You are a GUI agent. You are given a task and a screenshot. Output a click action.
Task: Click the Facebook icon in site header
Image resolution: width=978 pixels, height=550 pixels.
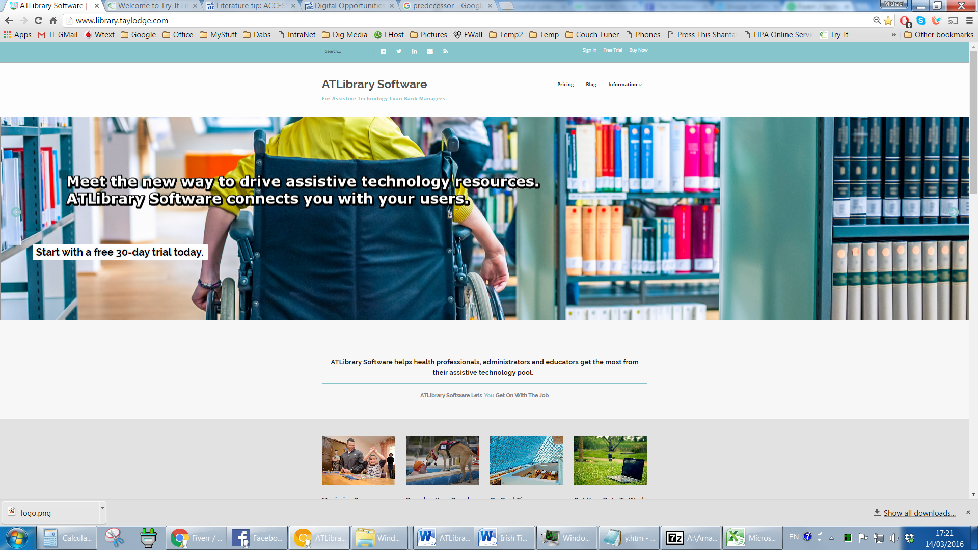[x=383, y=51]
